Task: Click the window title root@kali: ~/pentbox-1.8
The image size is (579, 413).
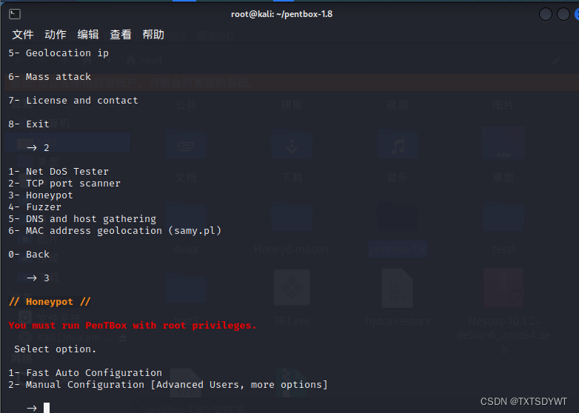Action: (x=282, y=14)
